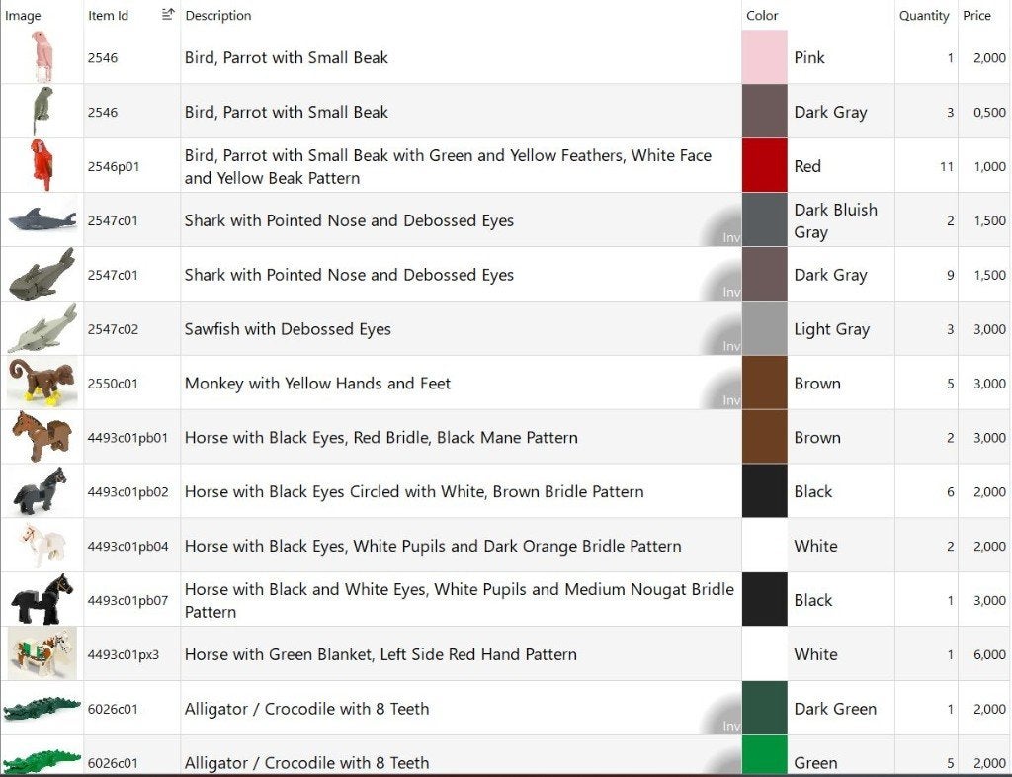Viewport: 1012px width, 777px height.
Task: Click the quantity 9 in Dark Gray shark row
Action: pos(950,275)
